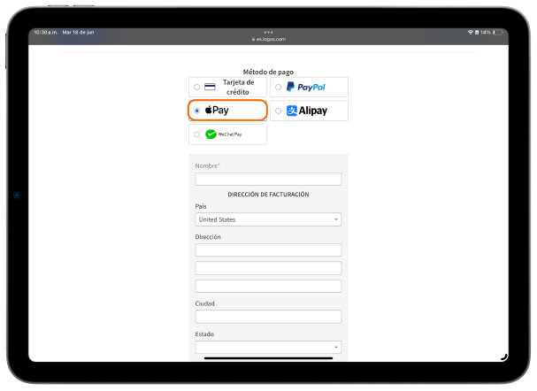Click the Tarjeta de crédito label text
Image resolution: width=537 pixels, height=391 pixels.
coord(238,87)
